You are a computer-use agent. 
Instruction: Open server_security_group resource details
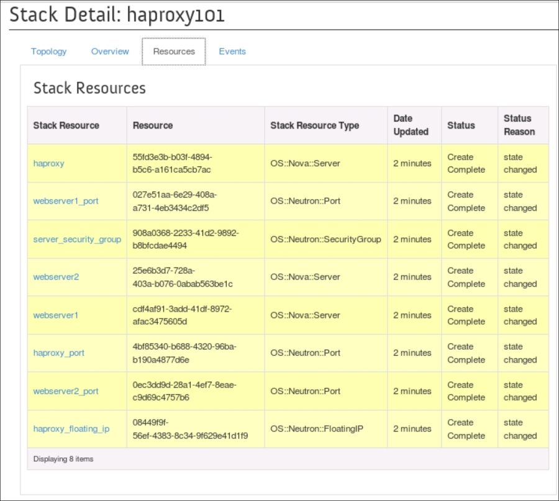(x=77, y=239)
